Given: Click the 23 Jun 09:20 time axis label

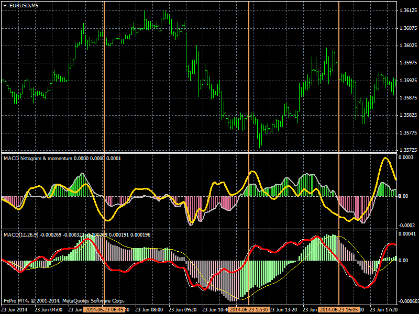Looking at the screenshot, I should [x=182, y=310].
